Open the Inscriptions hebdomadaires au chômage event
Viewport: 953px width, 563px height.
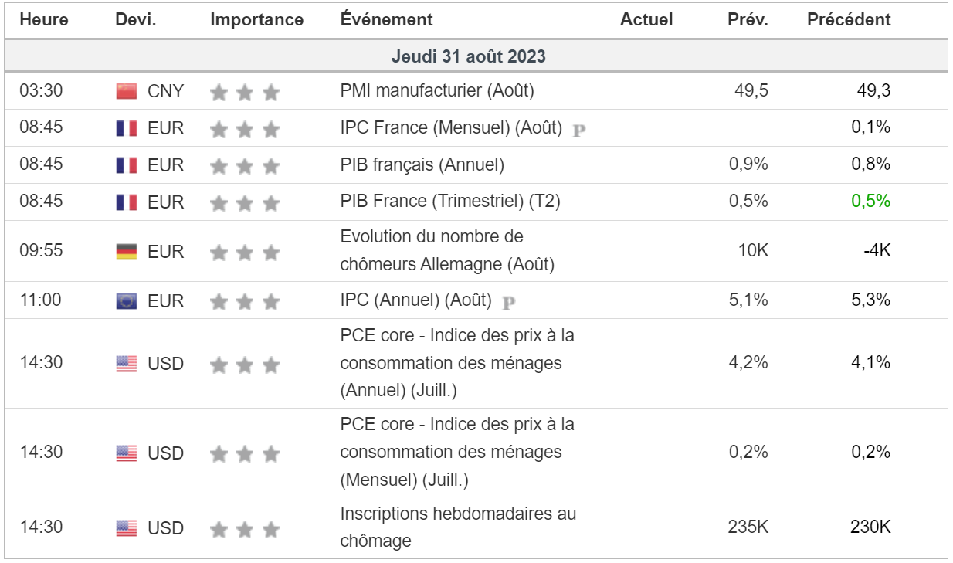(x=458, y=527)
